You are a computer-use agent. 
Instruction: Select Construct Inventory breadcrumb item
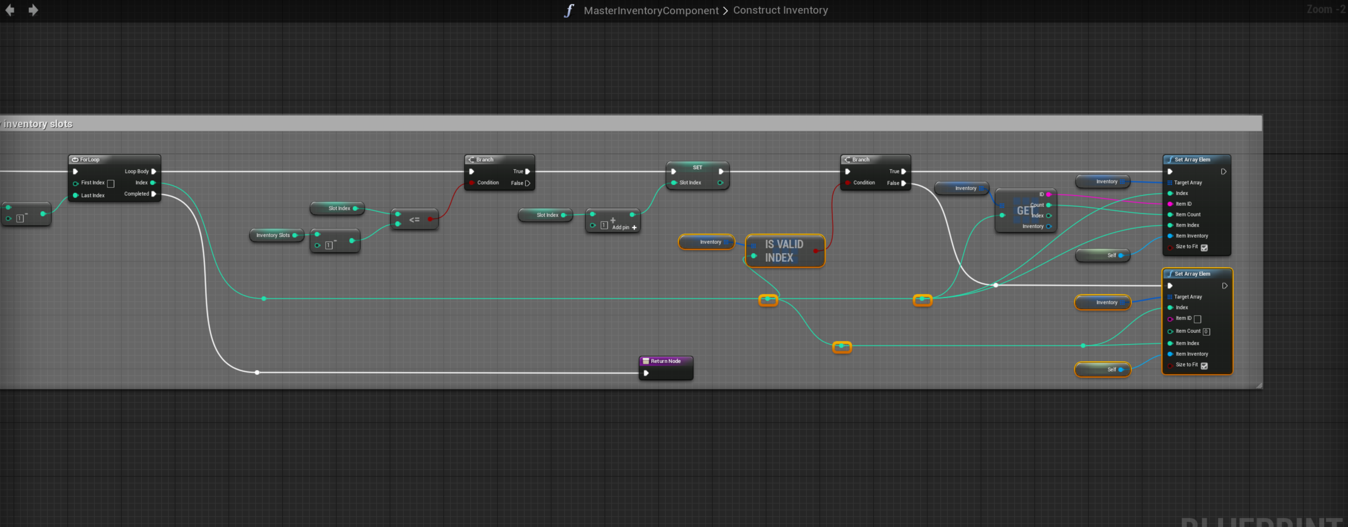tap(780, 10)
